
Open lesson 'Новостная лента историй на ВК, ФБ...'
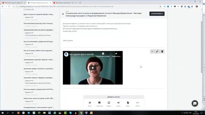click(x=38, y=98)
